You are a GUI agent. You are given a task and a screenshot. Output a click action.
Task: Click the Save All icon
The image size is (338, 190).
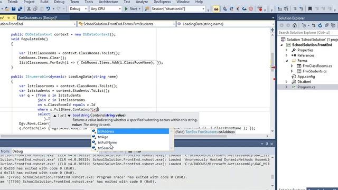pyautogui.click(x=20, y=9)
